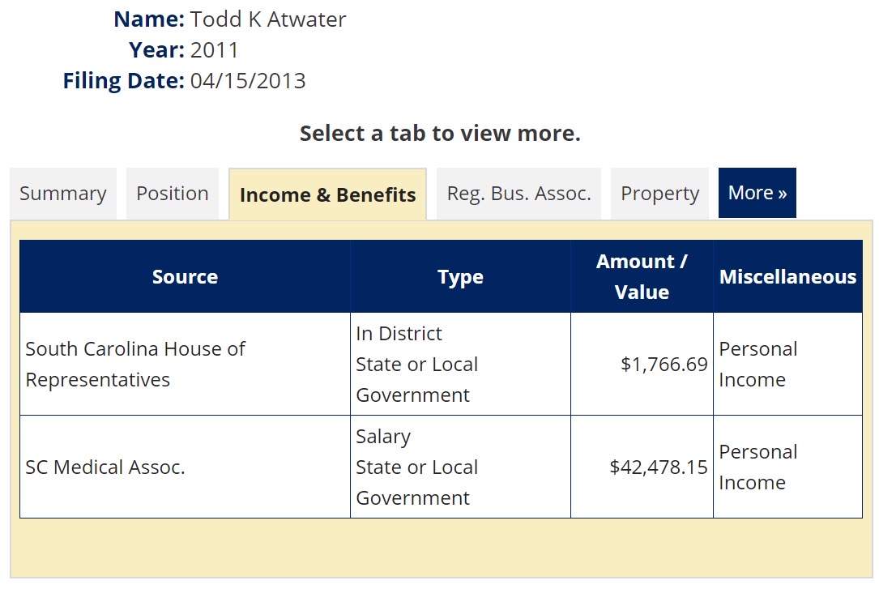The image size is (879, 589).
Task: Click the filer name Todd K Atwater
Action: 268,19
